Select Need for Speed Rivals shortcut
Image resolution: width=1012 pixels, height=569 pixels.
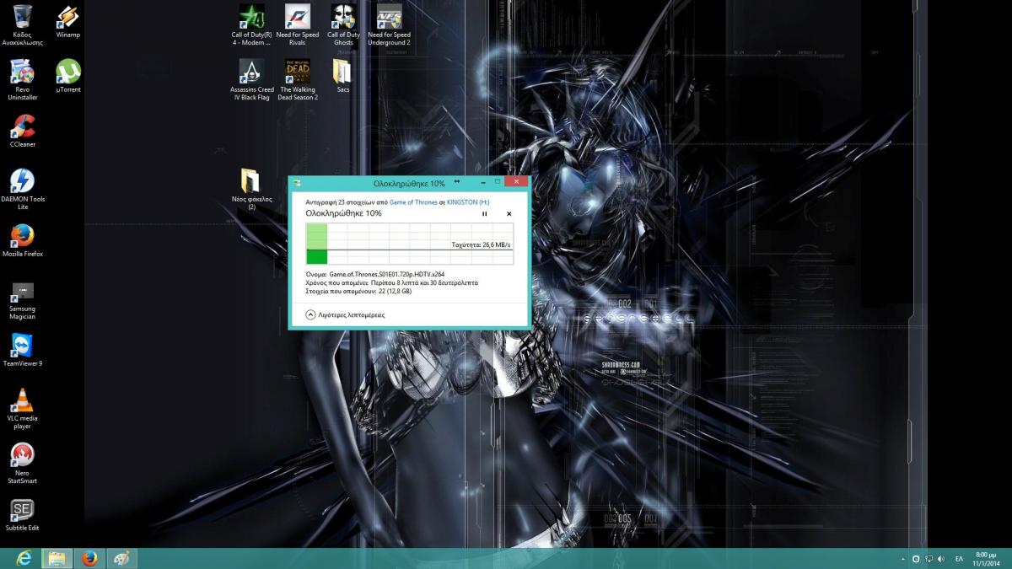(298, 25)
